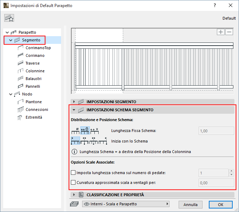
Task: Enable Curvatura approssimata scala a ventagli
Action: (x=73, y=183)
